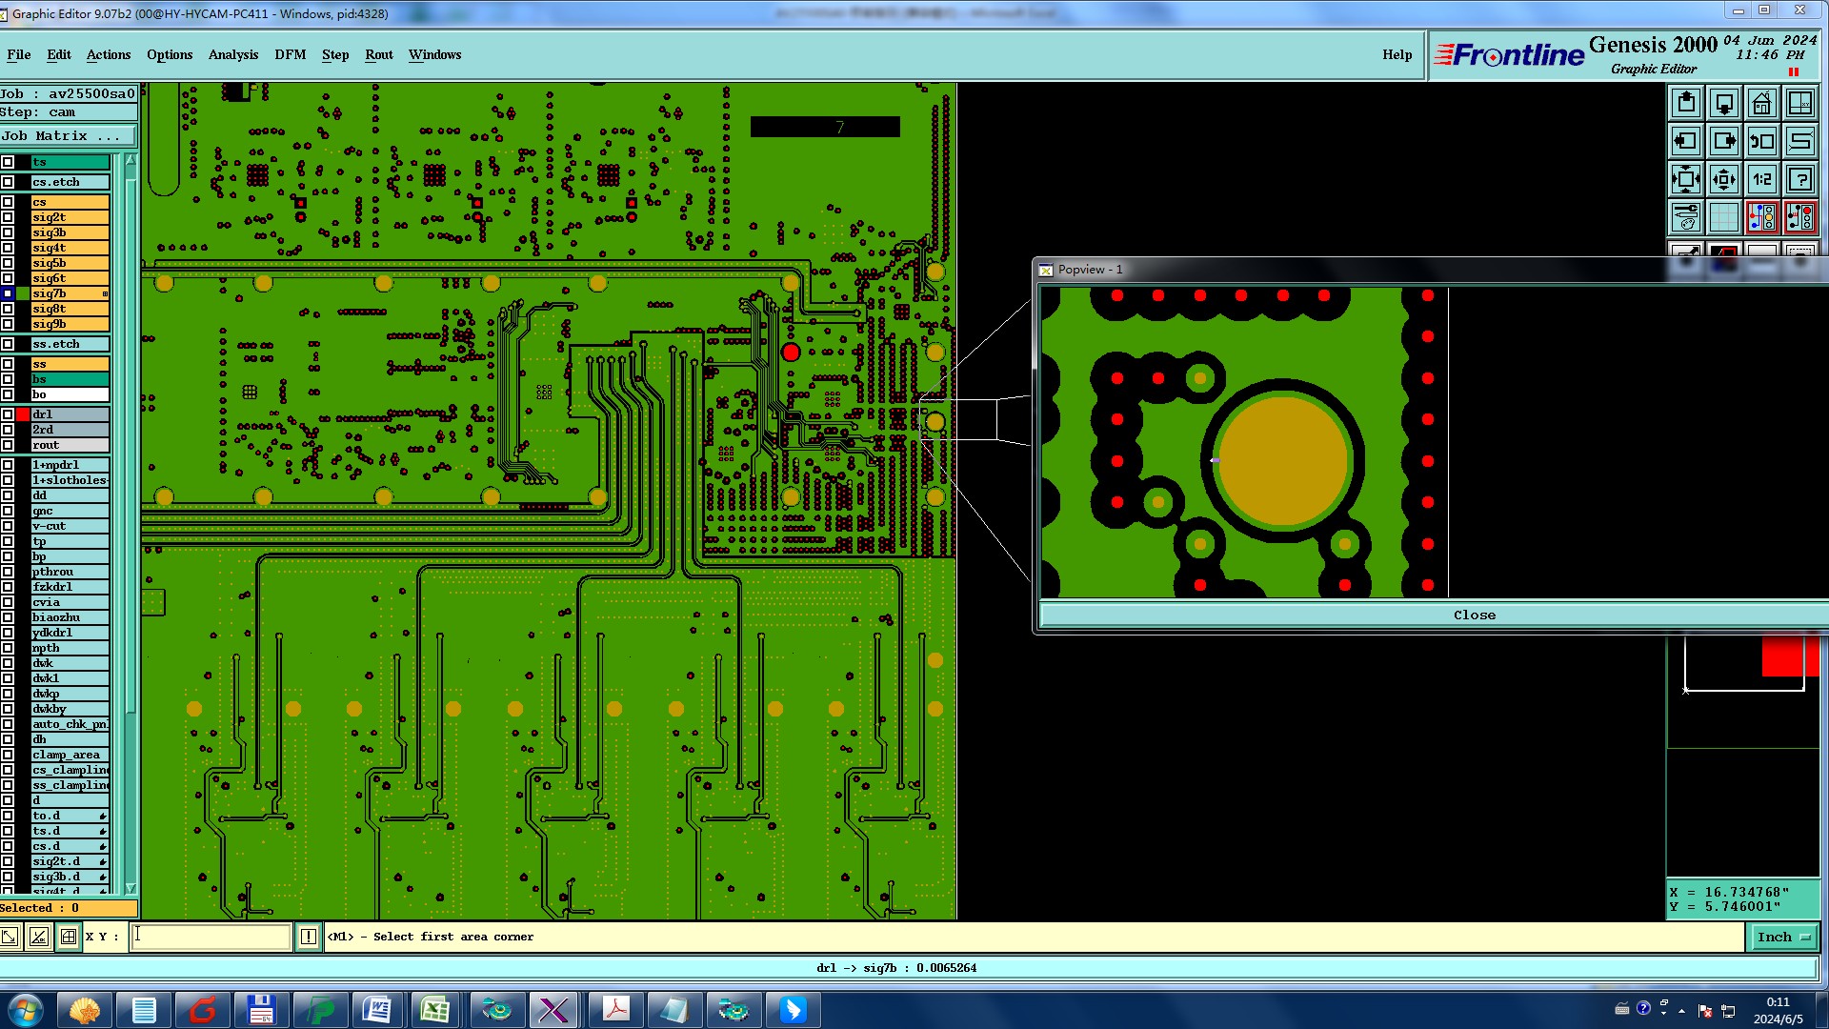
Task: Open the DFM menu
Action: [x=290, y=54]
